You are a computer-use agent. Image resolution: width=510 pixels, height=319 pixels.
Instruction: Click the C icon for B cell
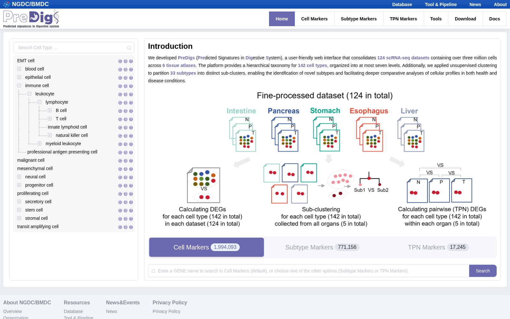coord(120,111)
